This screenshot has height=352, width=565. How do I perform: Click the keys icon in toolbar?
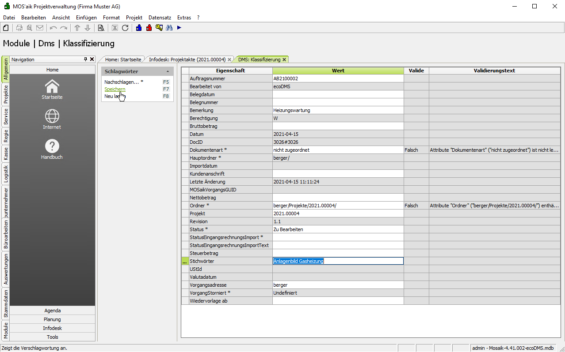[x=159, y=28]
